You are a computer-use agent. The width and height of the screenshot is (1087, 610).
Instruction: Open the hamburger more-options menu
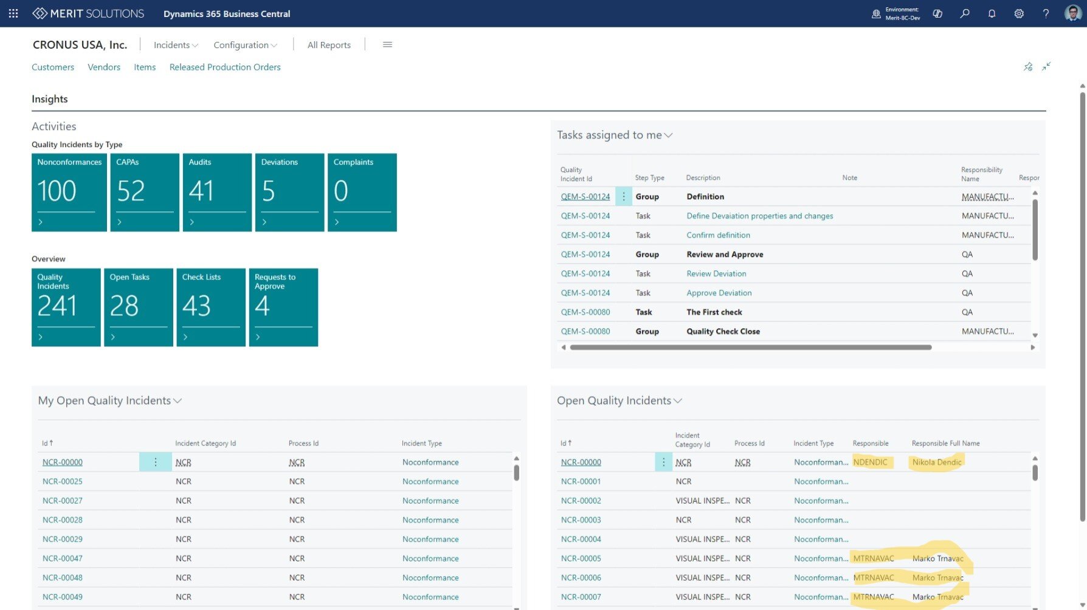click(x=387, y=44)
